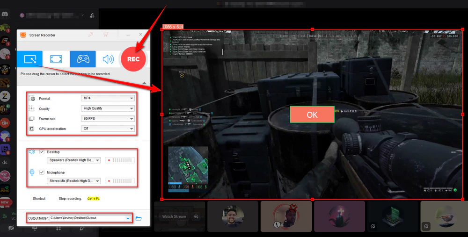Confirm the selected region with OK
Image resolution: width=468 pixels, height=237 pixels.
(x=312, y=115)
